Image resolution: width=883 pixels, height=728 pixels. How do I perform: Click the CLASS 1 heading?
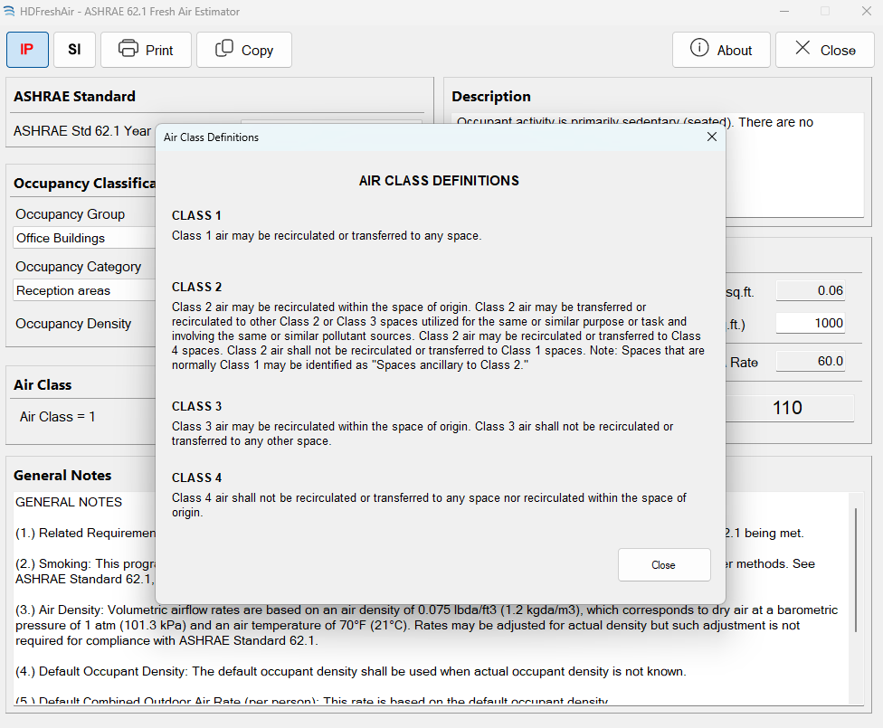pyautogui.click(x=196, y=215)
